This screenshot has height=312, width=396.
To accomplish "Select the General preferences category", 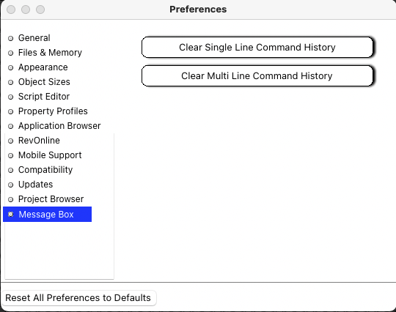I will pos(34,38).
